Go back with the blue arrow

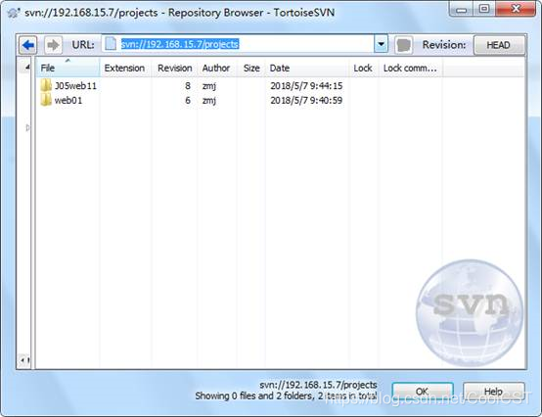tap(27, 45)
